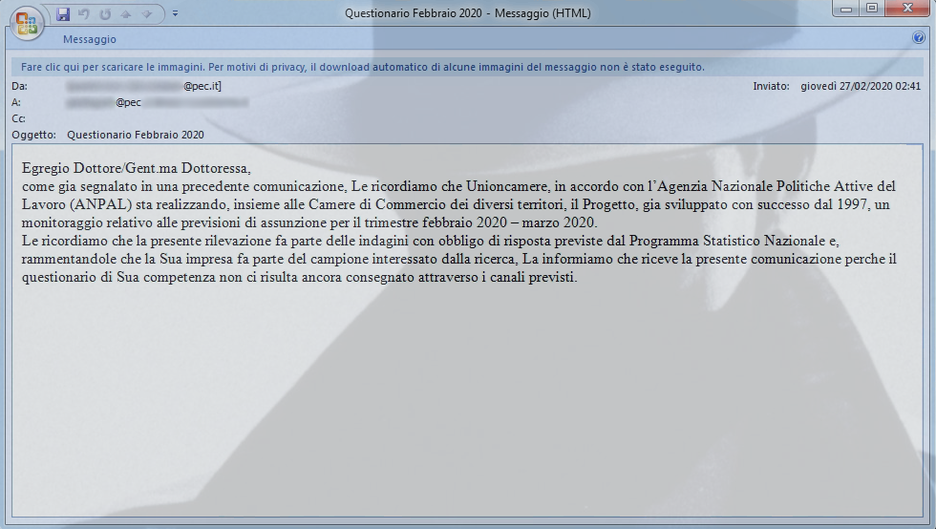Go to next item using the down arrow icon

click(147, 13)
